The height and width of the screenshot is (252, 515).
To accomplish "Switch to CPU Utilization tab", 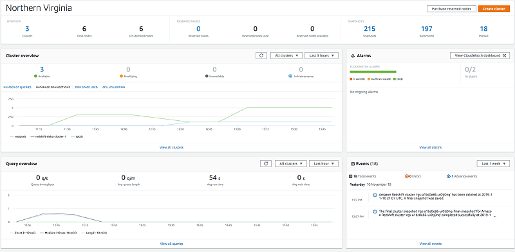I will click(x=114, y=87).
